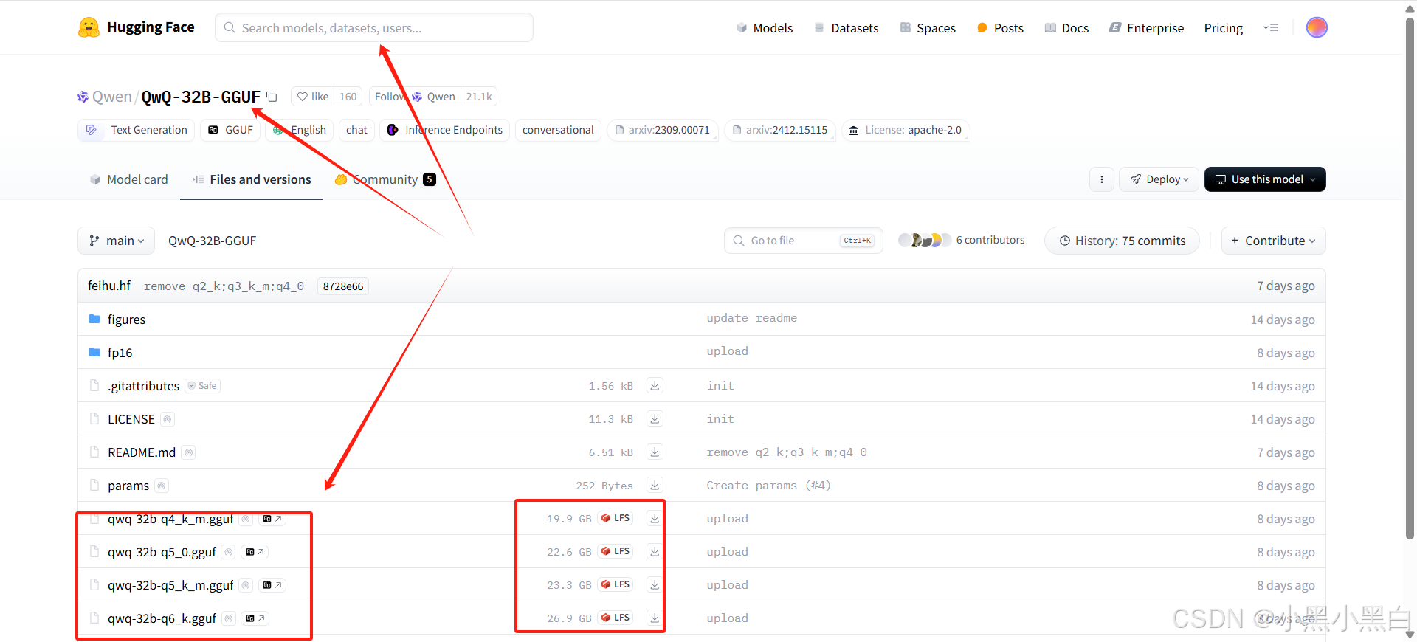The width and height of the screenshot is (1417, 642).
Task: Click the License: apache-2.0 tag
Action: point(906,130)
